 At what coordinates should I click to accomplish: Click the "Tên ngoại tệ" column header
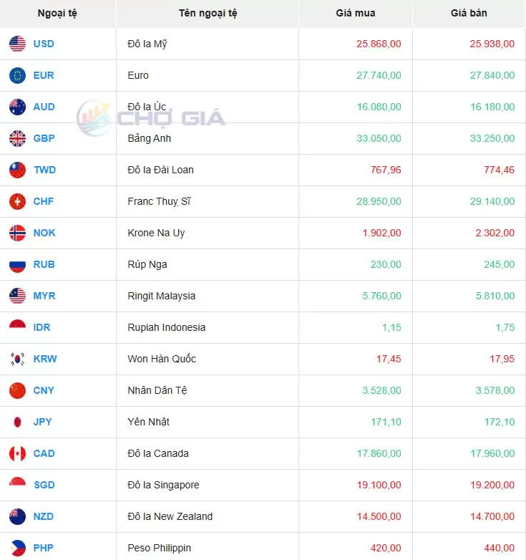click(208, 13)
